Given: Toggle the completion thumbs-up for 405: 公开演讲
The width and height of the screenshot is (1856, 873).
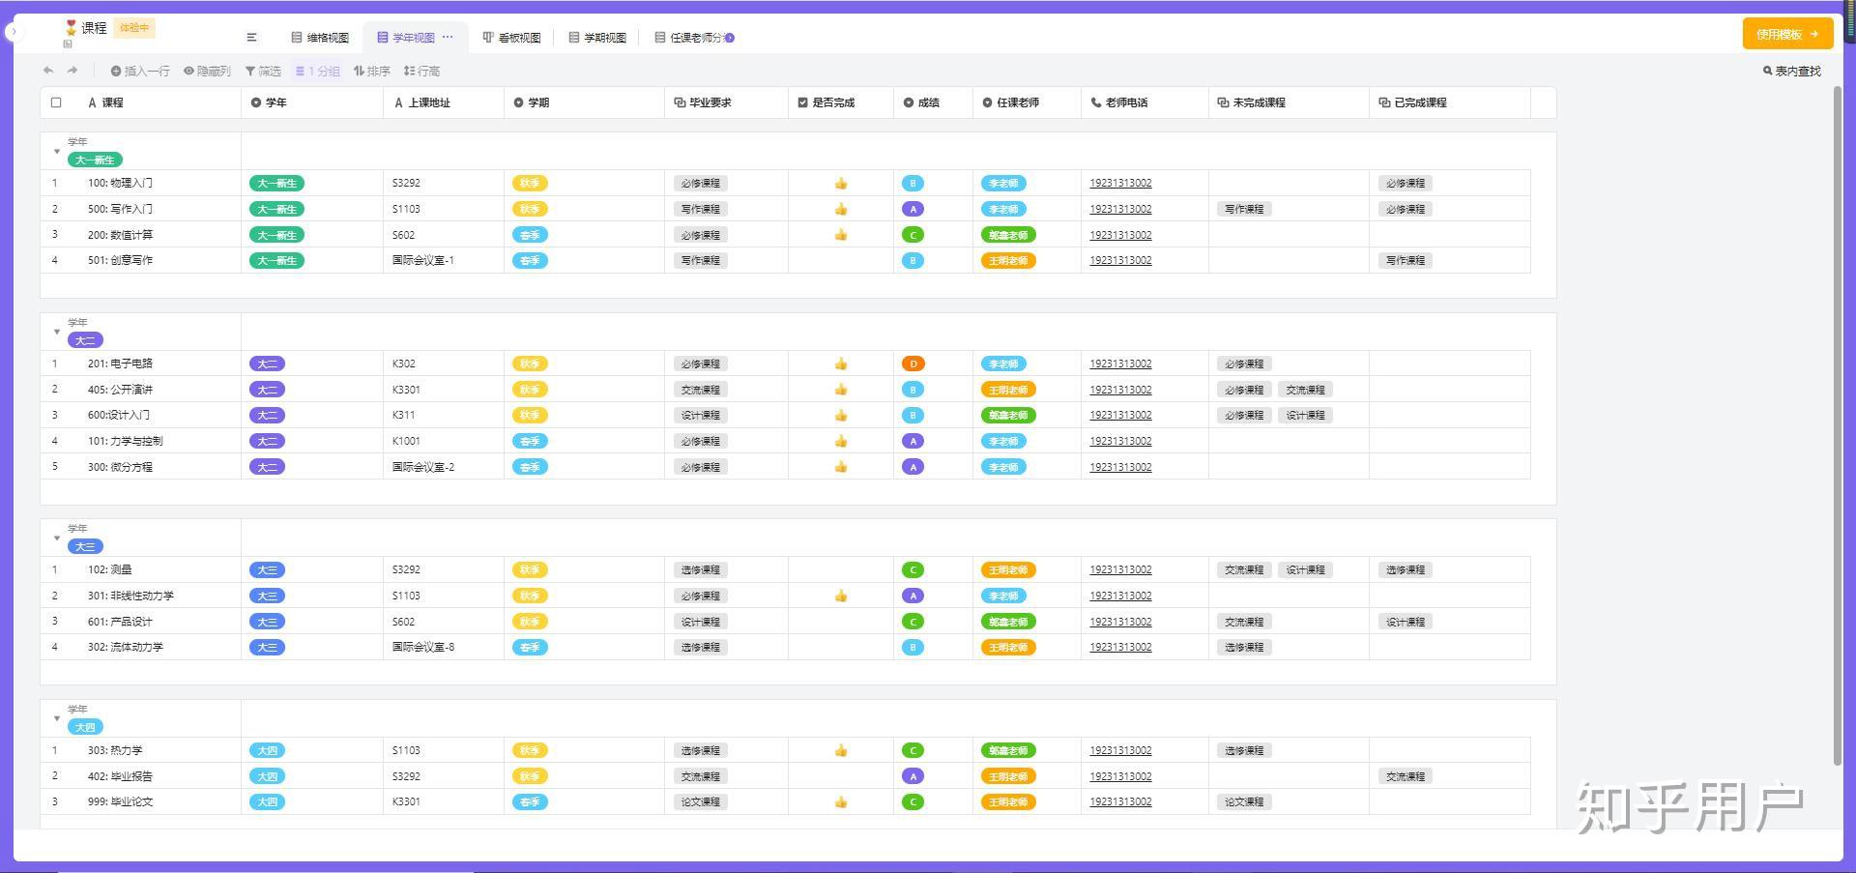Looking at the screenshot, I should 841,390.
